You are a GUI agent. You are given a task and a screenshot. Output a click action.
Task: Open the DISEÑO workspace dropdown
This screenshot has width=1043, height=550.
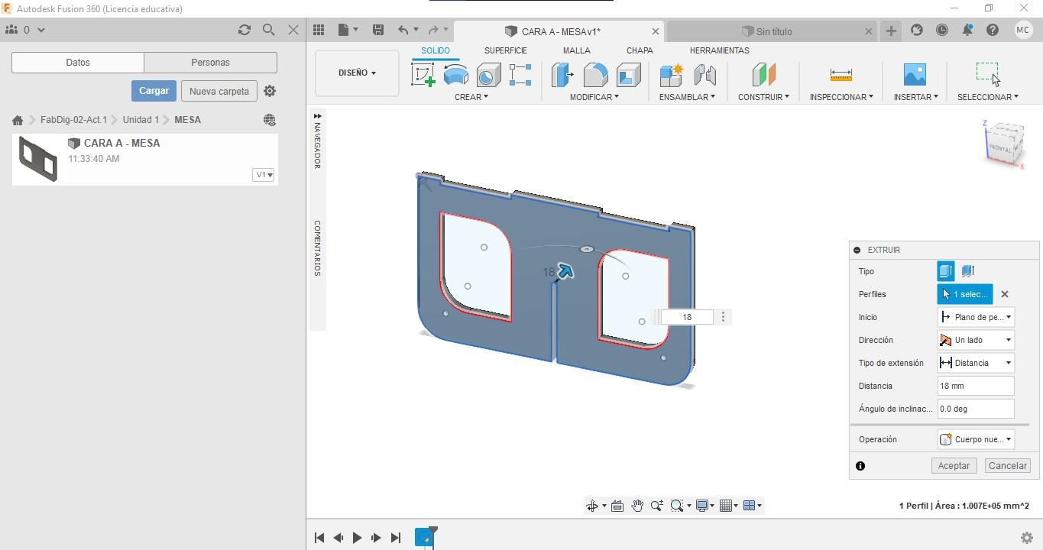click(357, 73)
